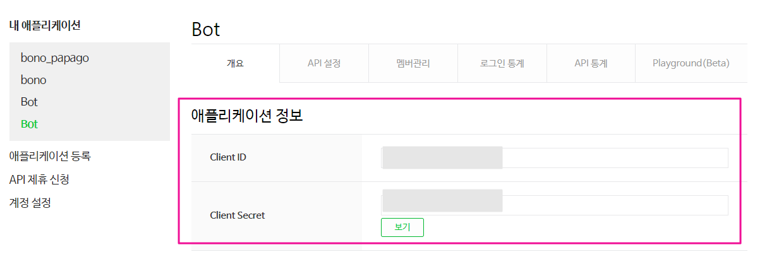Switch to the 개요 tab
The width and height of the screenshot is (767, 254).
click(235, 63)
